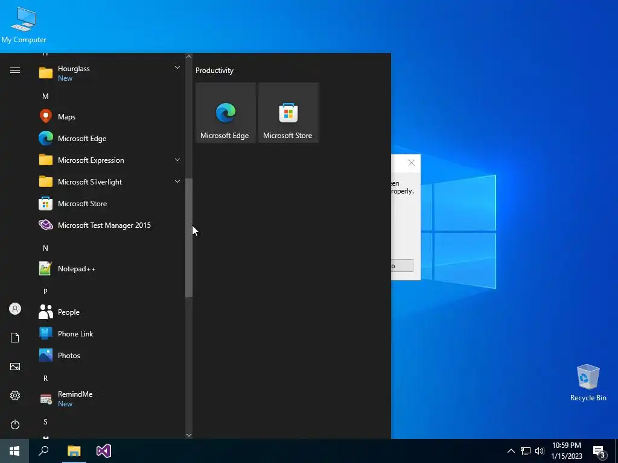Click the volume speaker tray icon
The height and width of the screenshot is (463, 618).
[540, 451]
